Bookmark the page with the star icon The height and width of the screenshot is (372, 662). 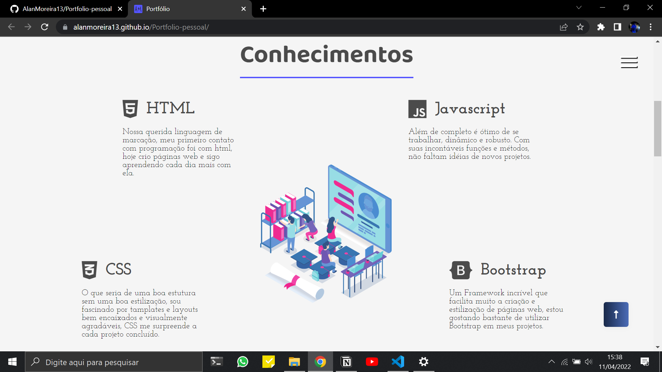[580, 27]
